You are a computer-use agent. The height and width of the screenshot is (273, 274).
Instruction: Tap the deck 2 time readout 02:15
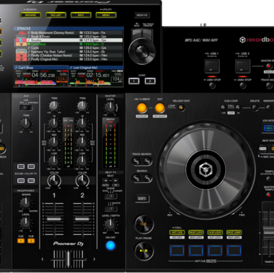(98, 75)
